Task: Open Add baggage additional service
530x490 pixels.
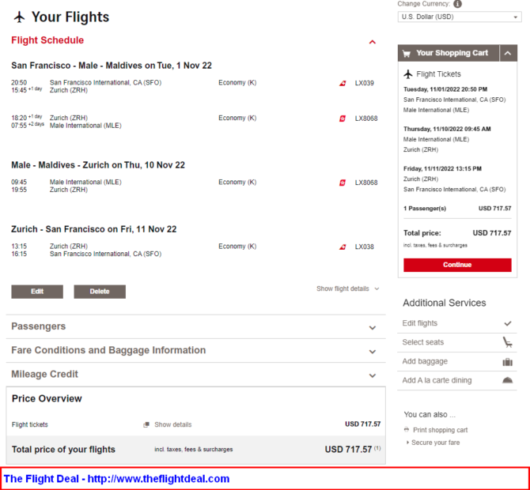Action: (457, 362)
